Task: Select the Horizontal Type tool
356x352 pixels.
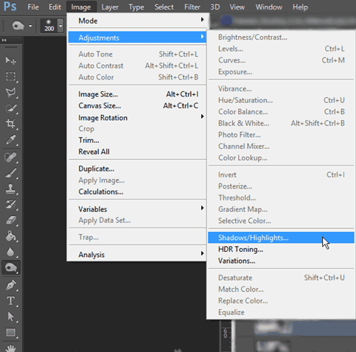Action: (10, 300)
